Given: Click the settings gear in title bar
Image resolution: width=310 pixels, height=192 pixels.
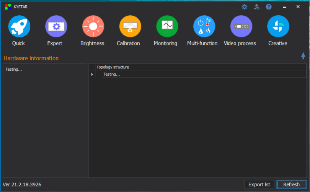Looking at the screenshot, I should click(x=244, y=6).
